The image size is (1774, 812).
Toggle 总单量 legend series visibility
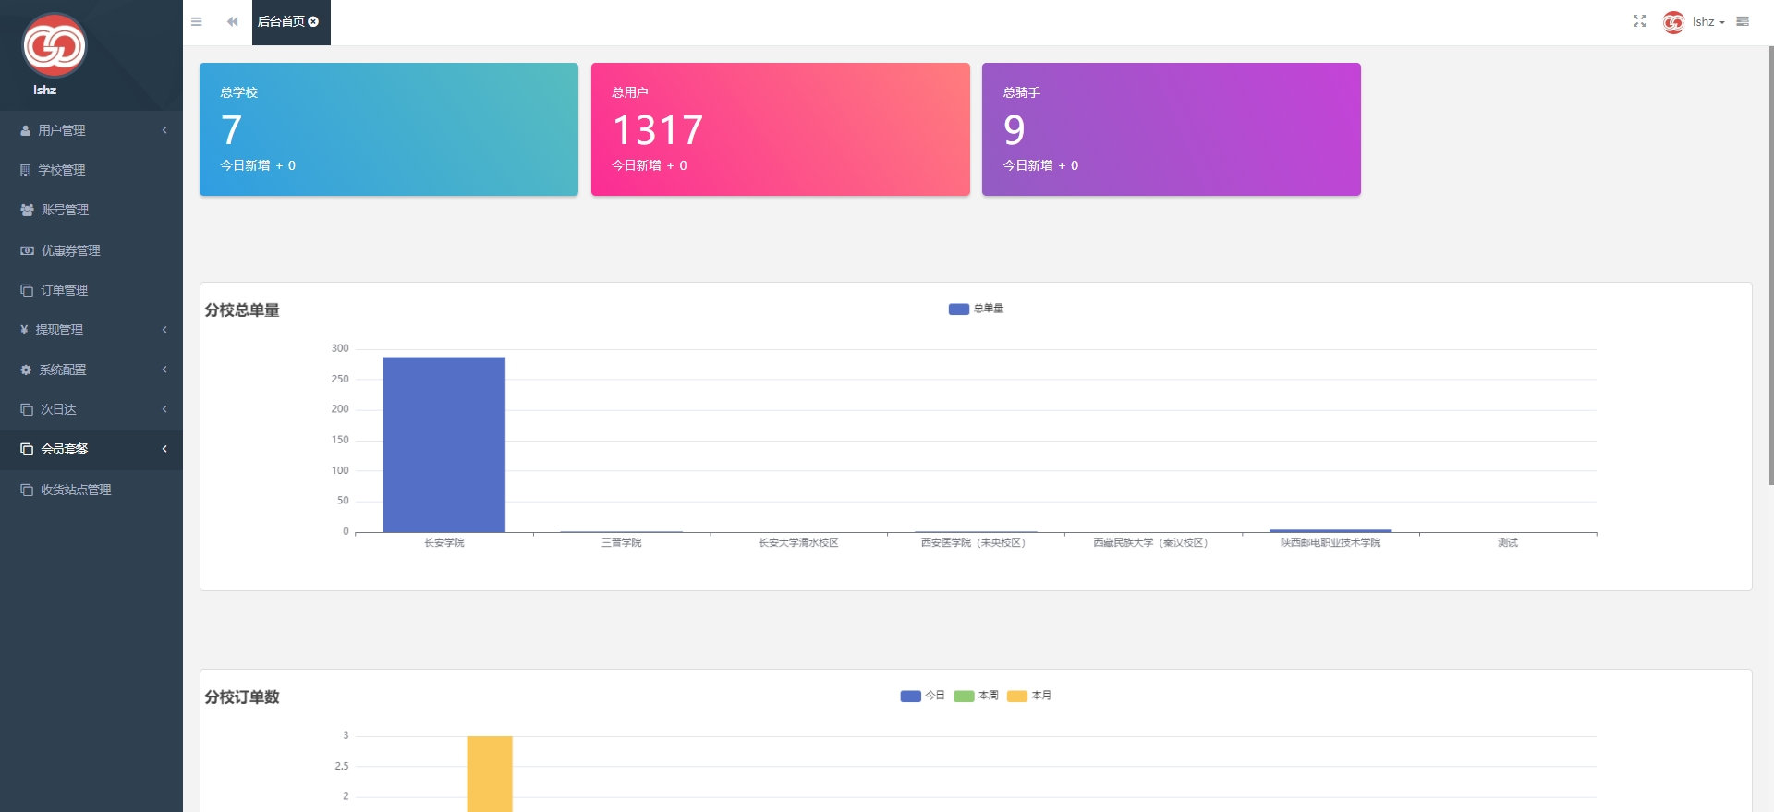[x=976, y=309]
